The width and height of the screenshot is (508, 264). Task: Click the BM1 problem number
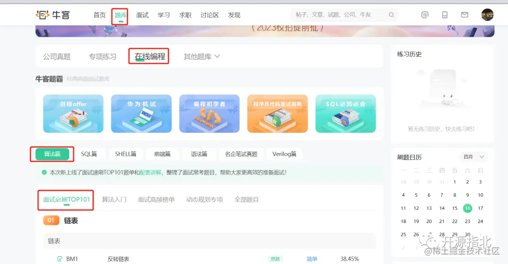tap(72, 259)
